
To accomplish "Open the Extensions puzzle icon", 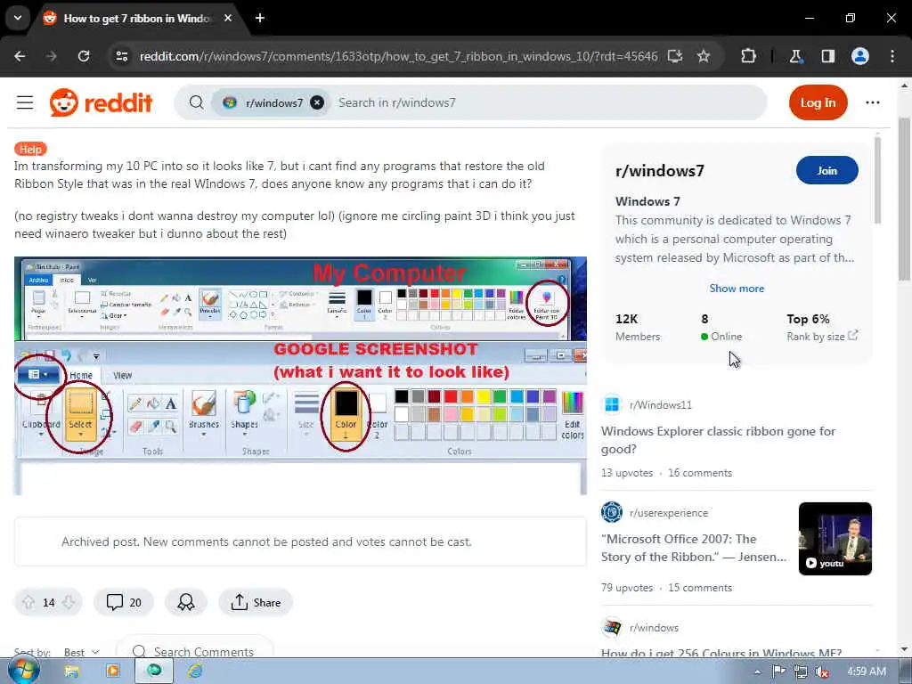I will pos(748,56).
